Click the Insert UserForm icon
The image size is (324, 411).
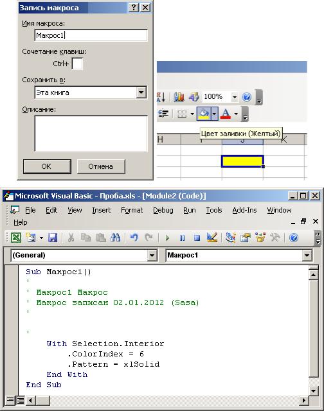(x=30, y=238)
